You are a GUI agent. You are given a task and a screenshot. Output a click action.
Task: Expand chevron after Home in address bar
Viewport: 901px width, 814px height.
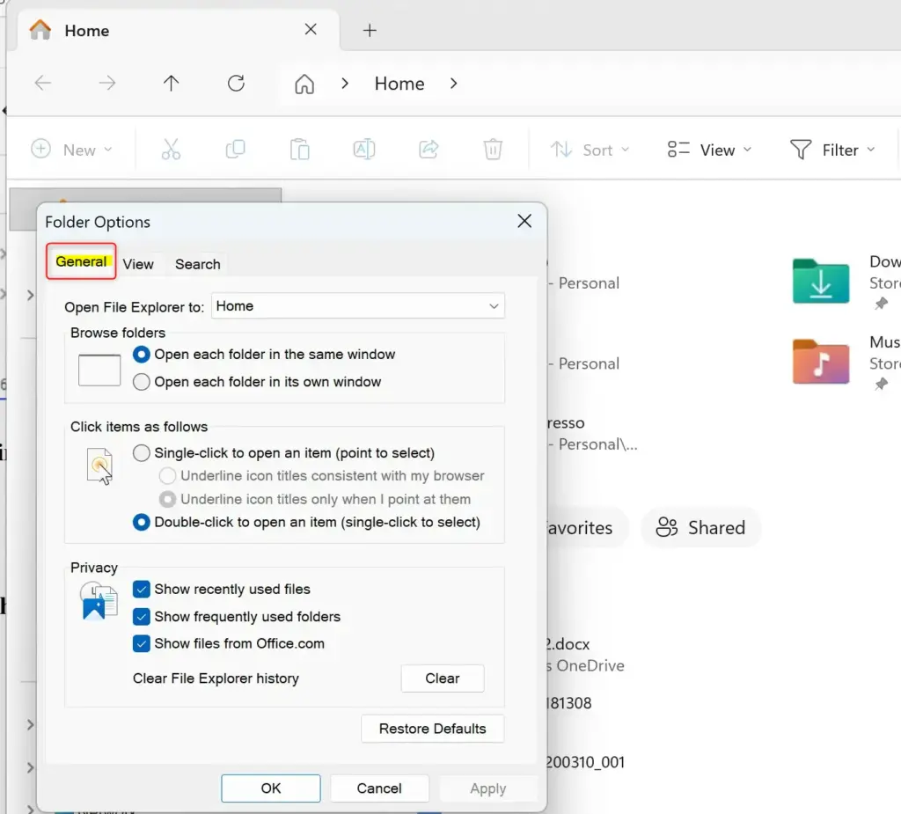click(454, 84)
